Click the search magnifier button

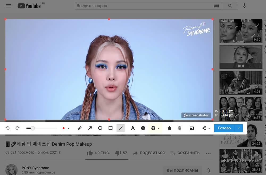point(230,6)
